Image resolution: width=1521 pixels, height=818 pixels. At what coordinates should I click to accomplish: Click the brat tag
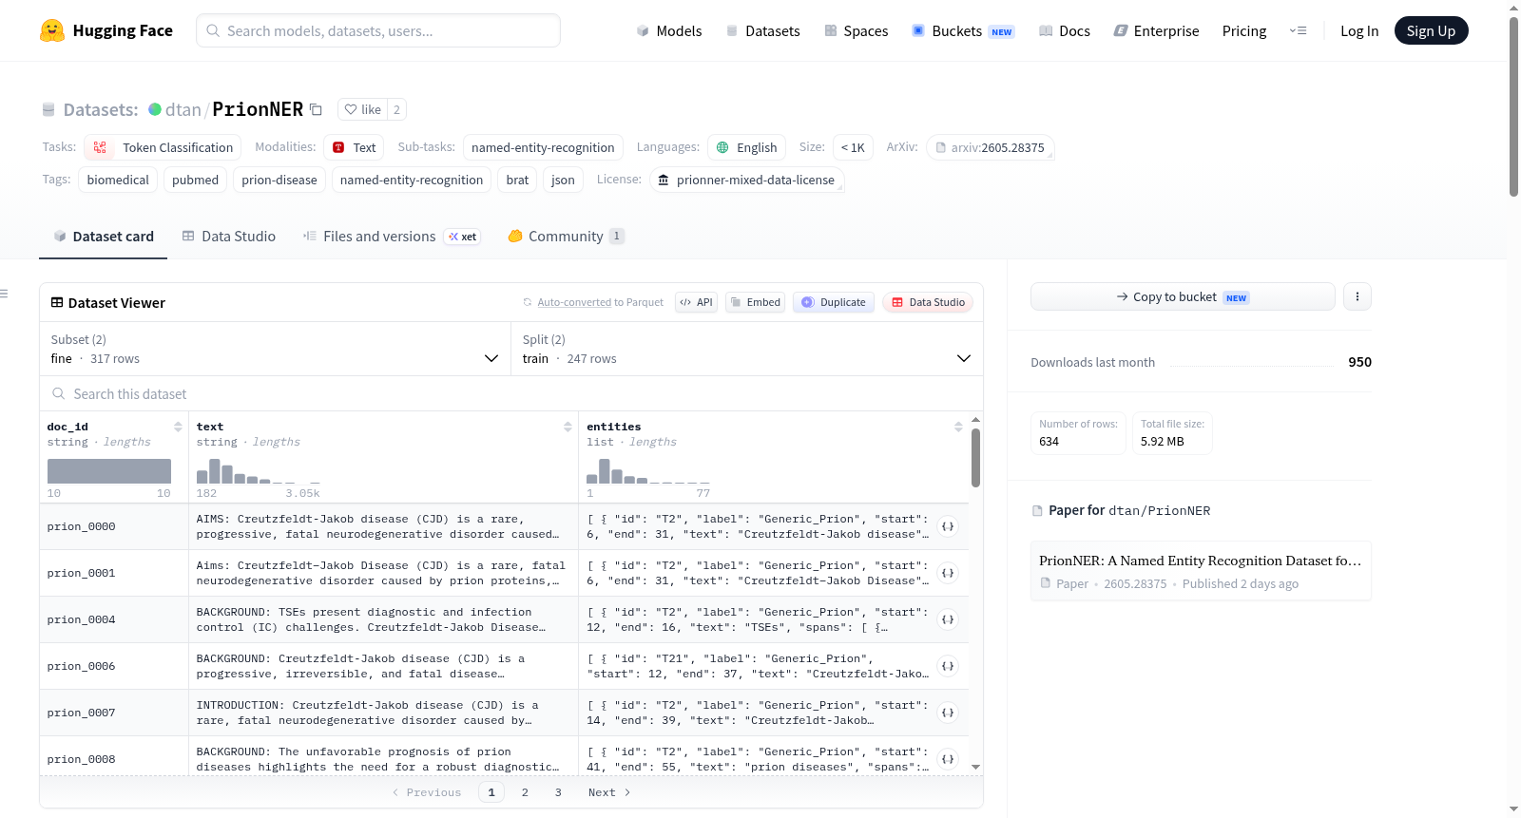click(x=517, y=180)
